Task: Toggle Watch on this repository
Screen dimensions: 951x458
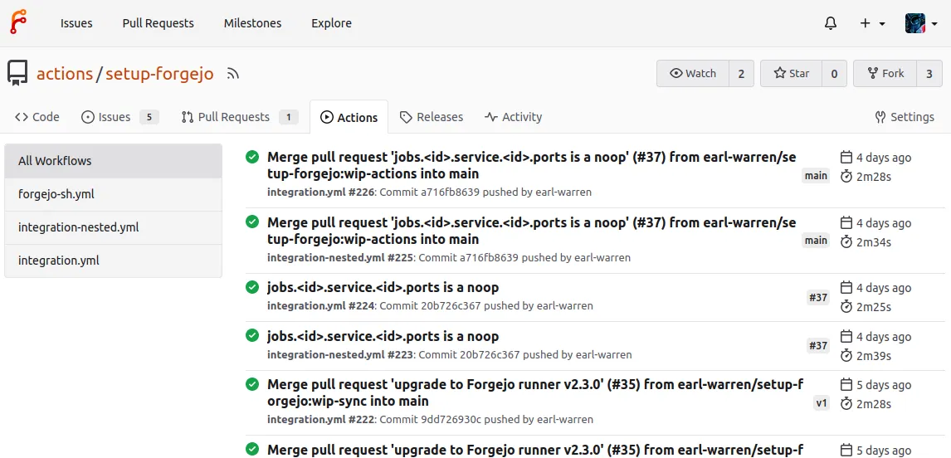Action: (693, 74)
